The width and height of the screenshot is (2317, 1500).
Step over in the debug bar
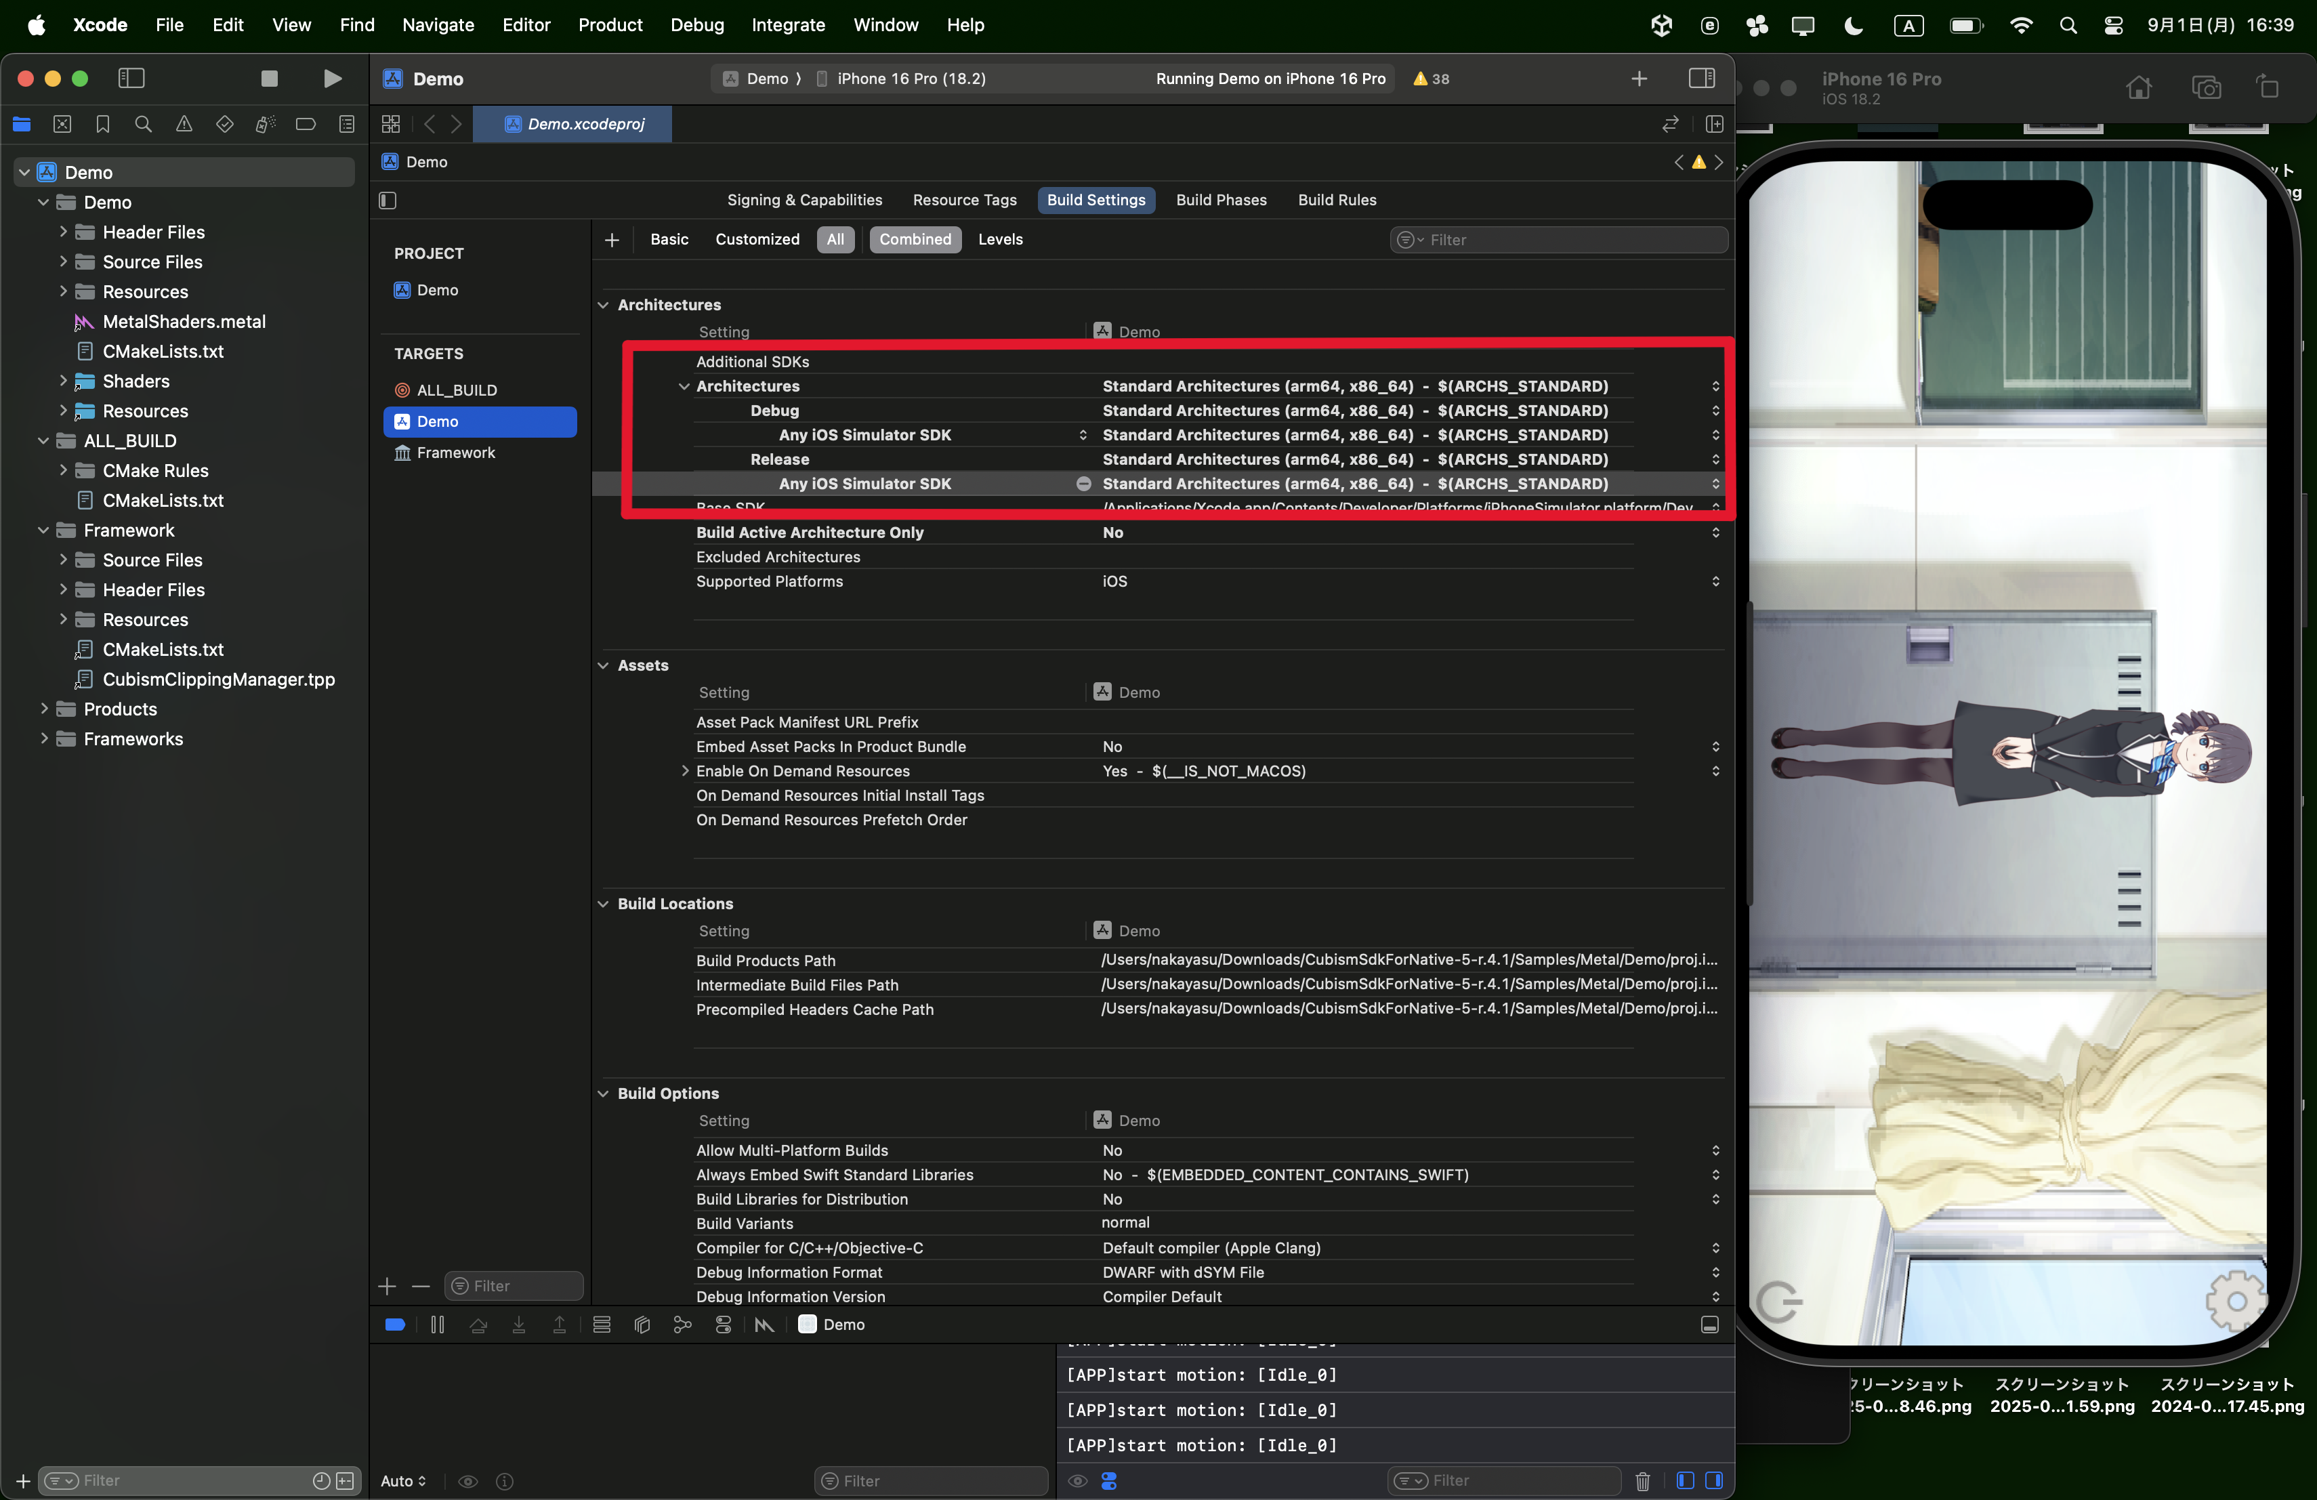pyautogui.click(x=478, y=1325)
